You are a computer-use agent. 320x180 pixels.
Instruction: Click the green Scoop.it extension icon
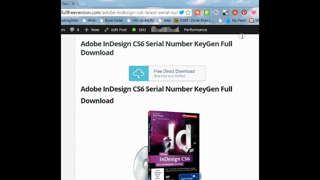coord(207,12)
